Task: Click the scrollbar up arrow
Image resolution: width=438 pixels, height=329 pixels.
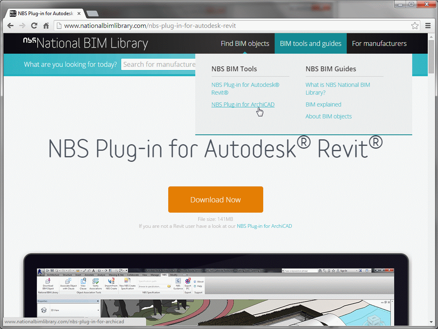Action: [431, 36]
